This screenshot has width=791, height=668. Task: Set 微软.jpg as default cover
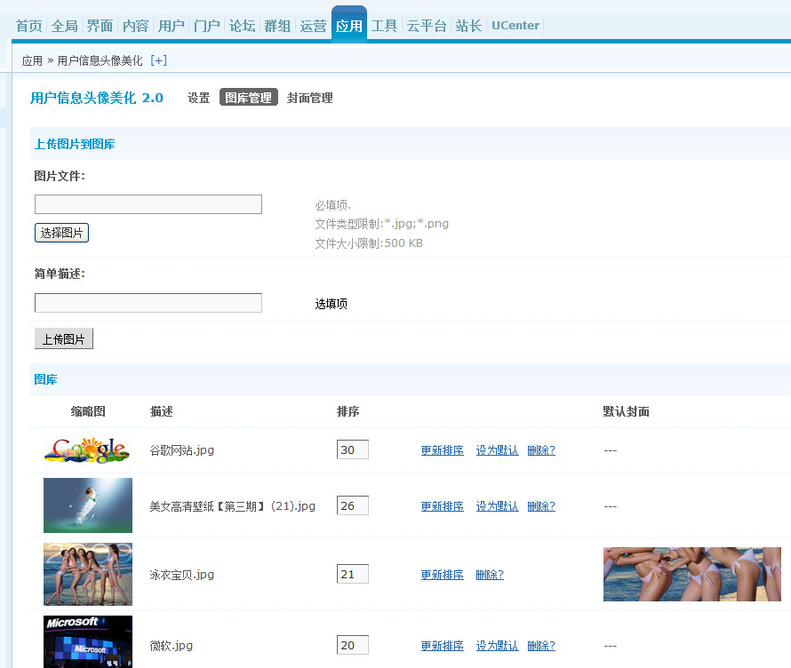click(x=497, y=645)
